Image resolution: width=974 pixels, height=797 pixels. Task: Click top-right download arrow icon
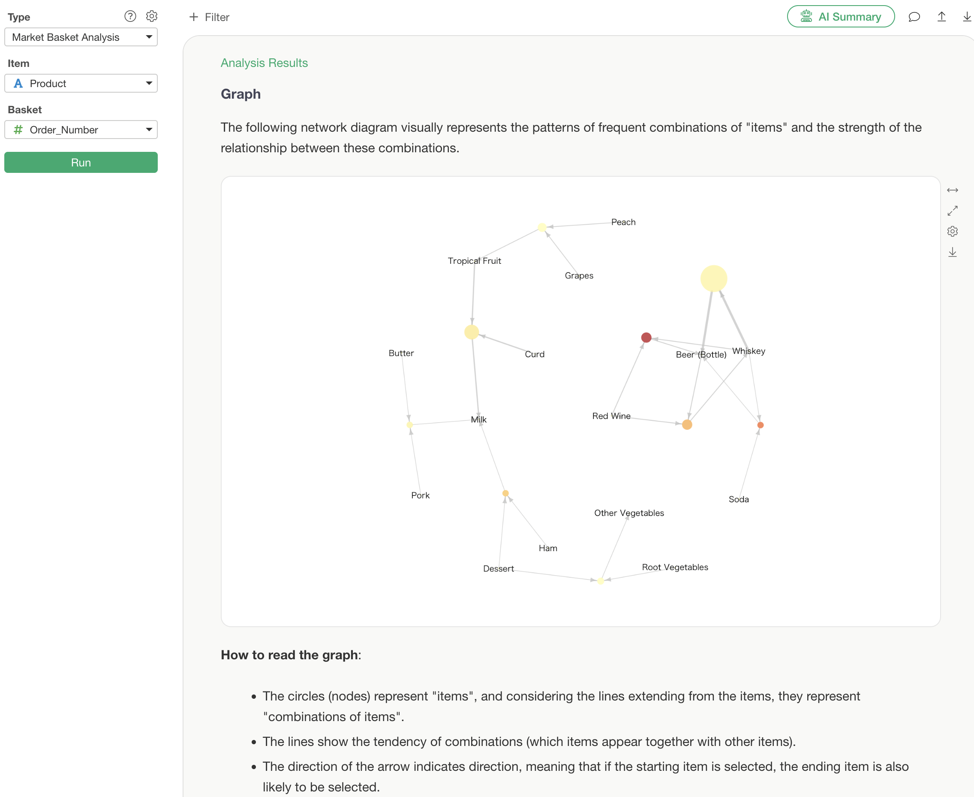coord(967,17)
